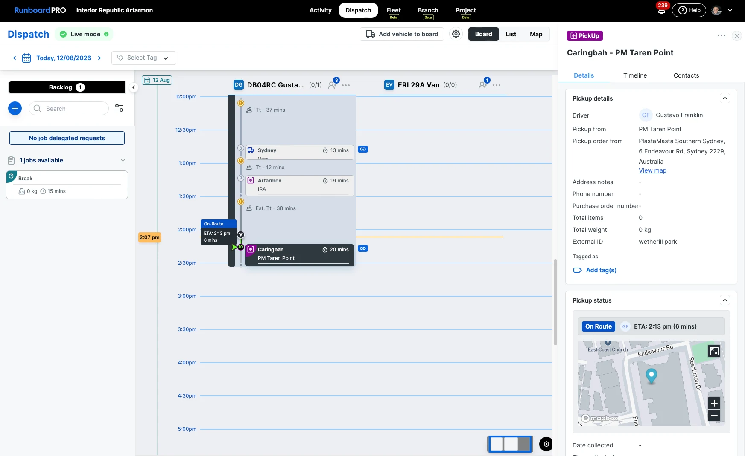Click the 2:07 pm current time marker
The height and width of the screenshot is (456, 745).
tap(149, 237)
